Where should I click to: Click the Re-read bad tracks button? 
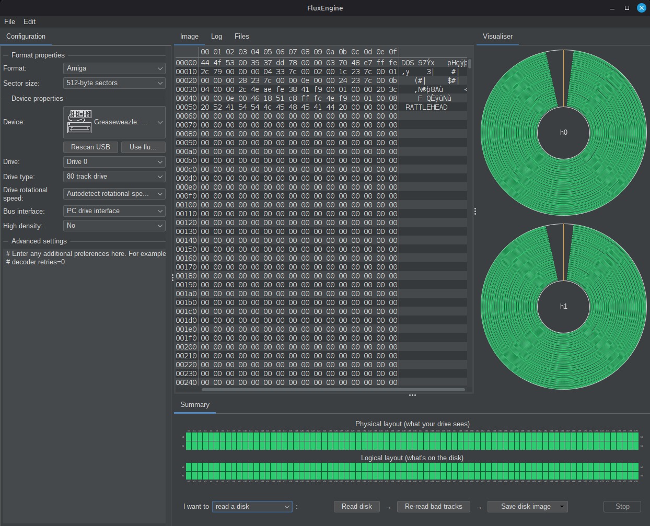pyautogui.click(x=434, y=507)
